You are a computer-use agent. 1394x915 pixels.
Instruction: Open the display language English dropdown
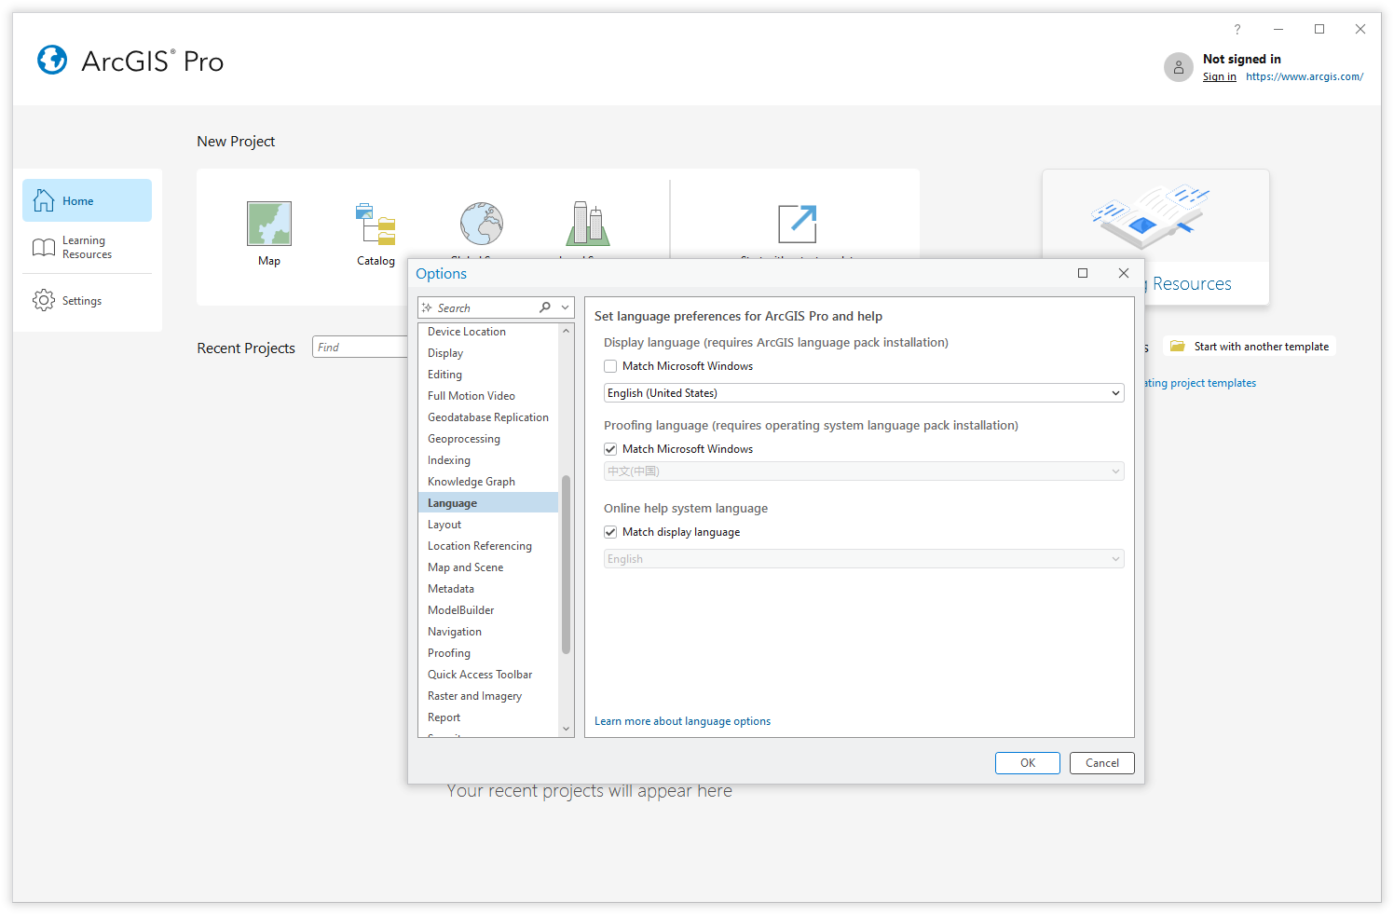click(x=864, y=393)
